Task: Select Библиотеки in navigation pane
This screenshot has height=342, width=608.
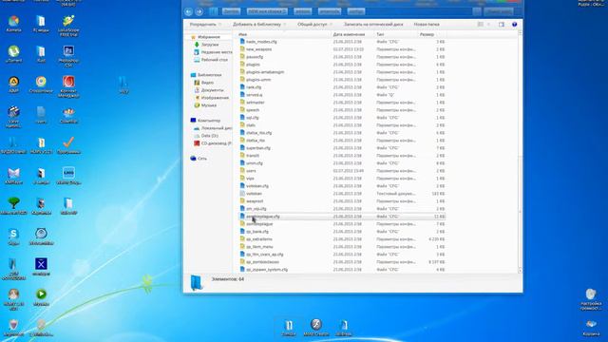Action: coord(206,75)
